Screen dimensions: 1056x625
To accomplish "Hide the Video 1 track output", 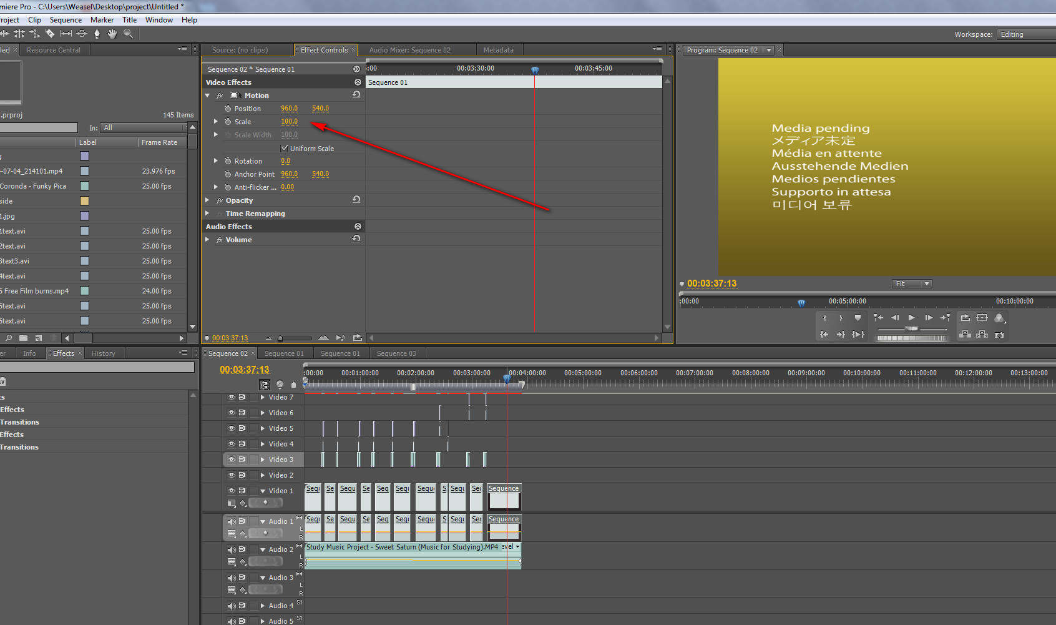I will coord(232,491).
